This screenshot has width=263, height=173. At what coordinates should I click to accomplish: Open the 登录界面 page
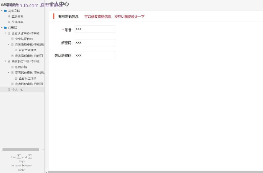point(17,16)
